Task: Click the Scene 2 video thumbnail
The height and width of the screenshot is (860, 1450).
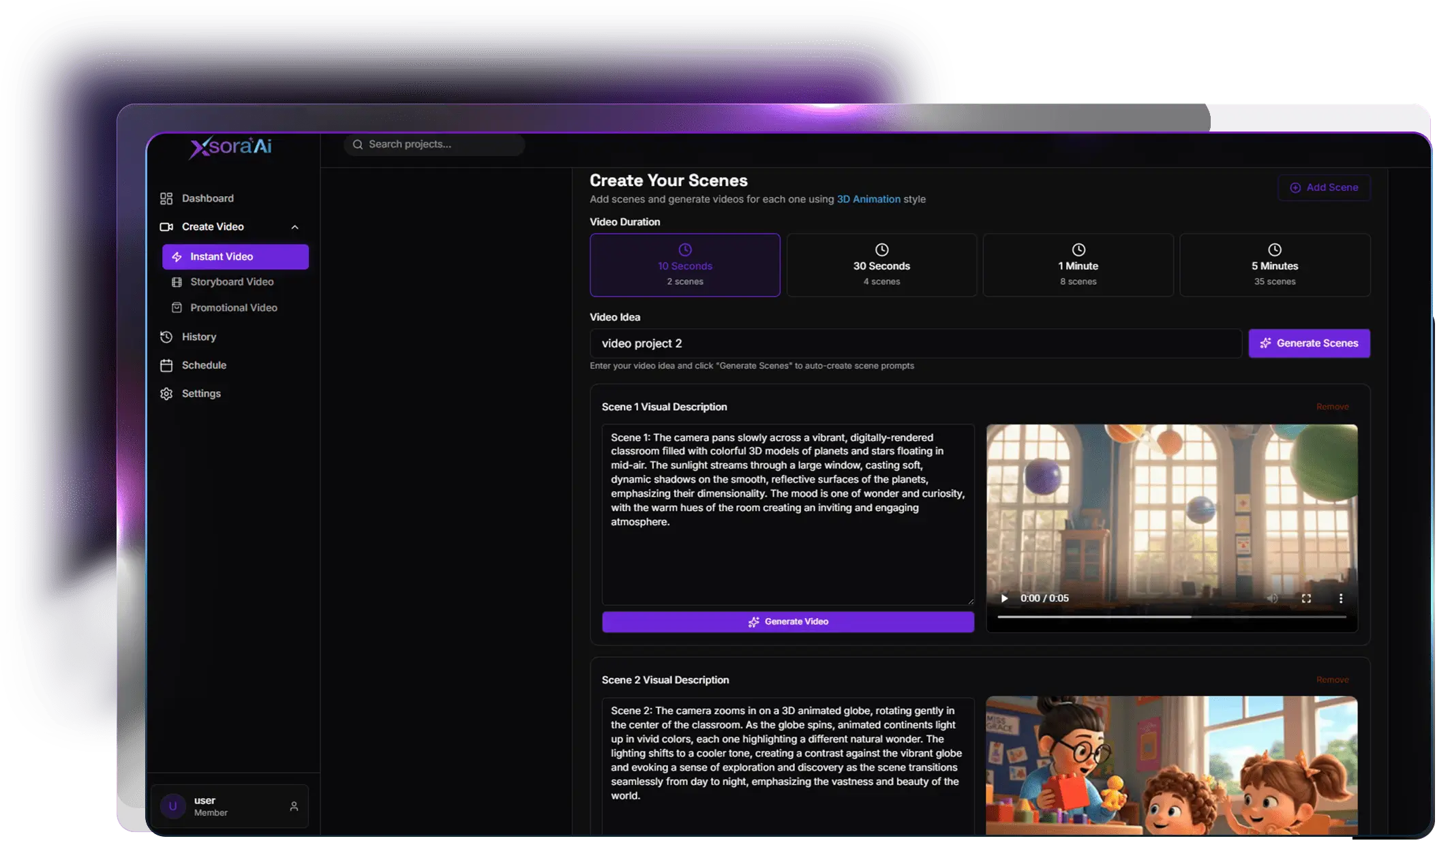Action: pos(1171,765)
